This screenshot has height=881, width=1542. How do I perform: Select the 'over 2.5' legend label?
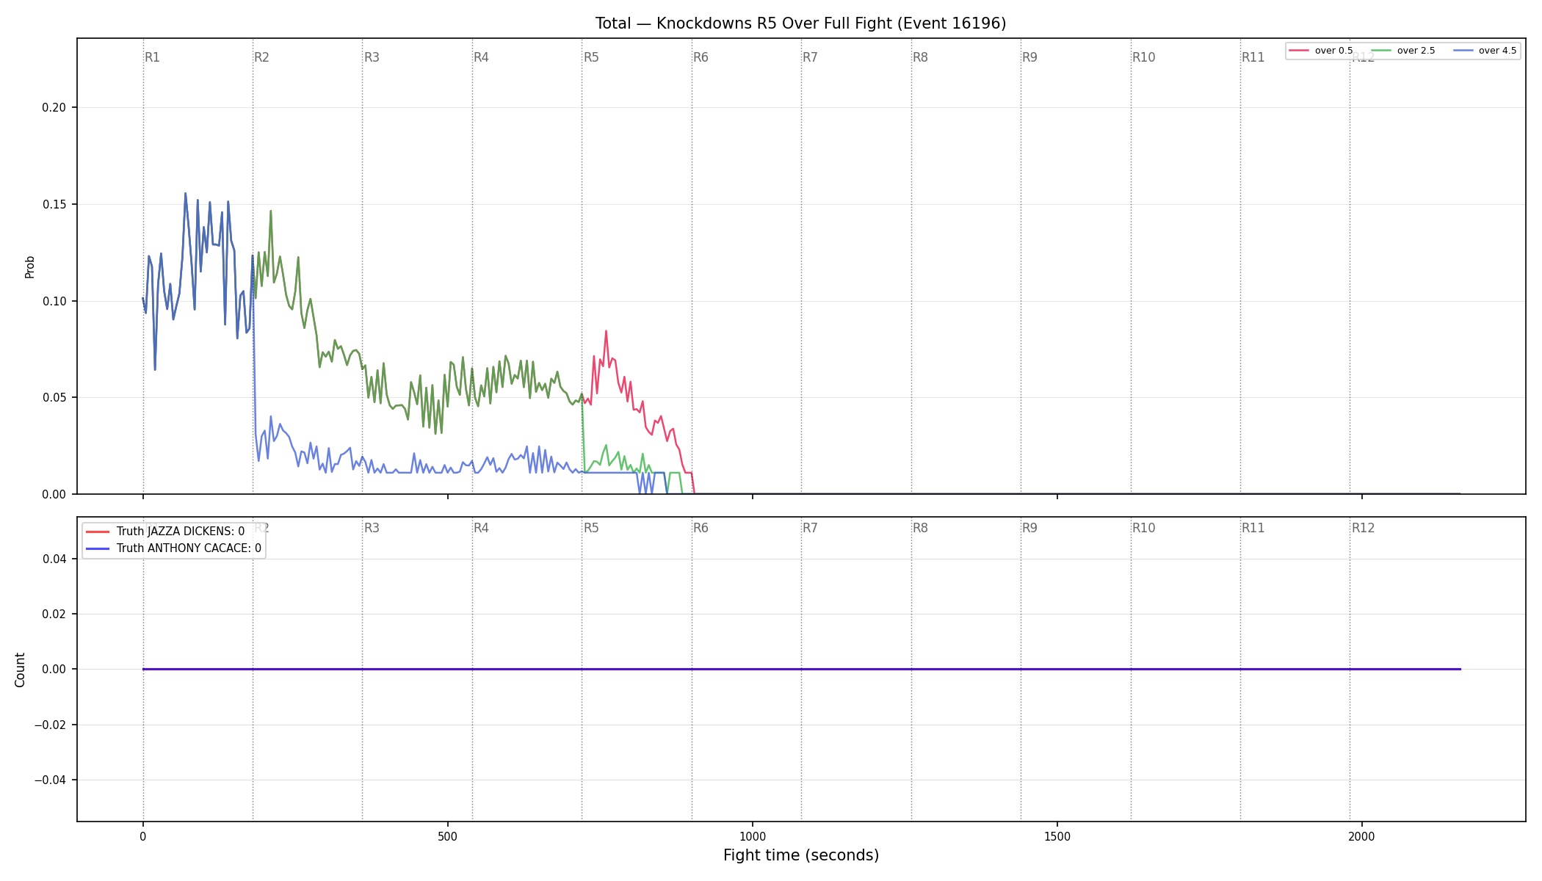tap(1416, 51)
